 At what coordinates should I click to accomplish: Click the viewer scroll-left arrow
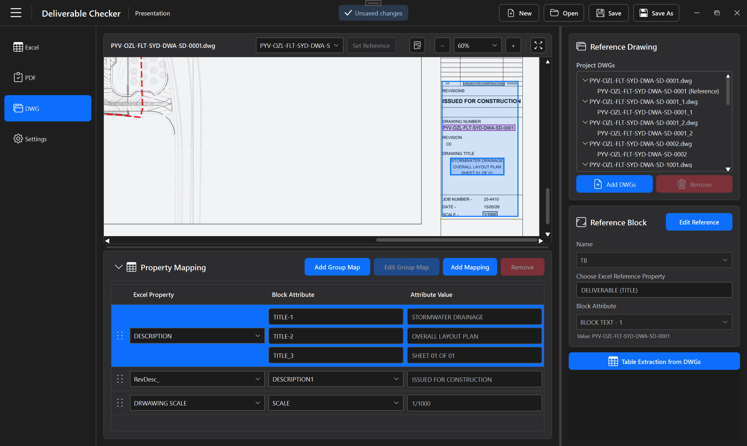click(x=107, y=241)
